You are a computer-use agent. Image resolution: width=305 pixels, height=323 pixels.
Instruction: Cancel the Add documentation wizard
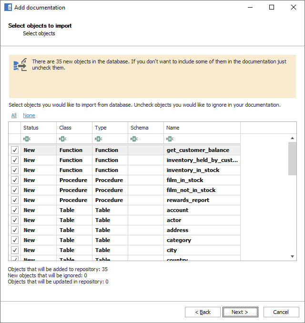click(x=281, y=312)
